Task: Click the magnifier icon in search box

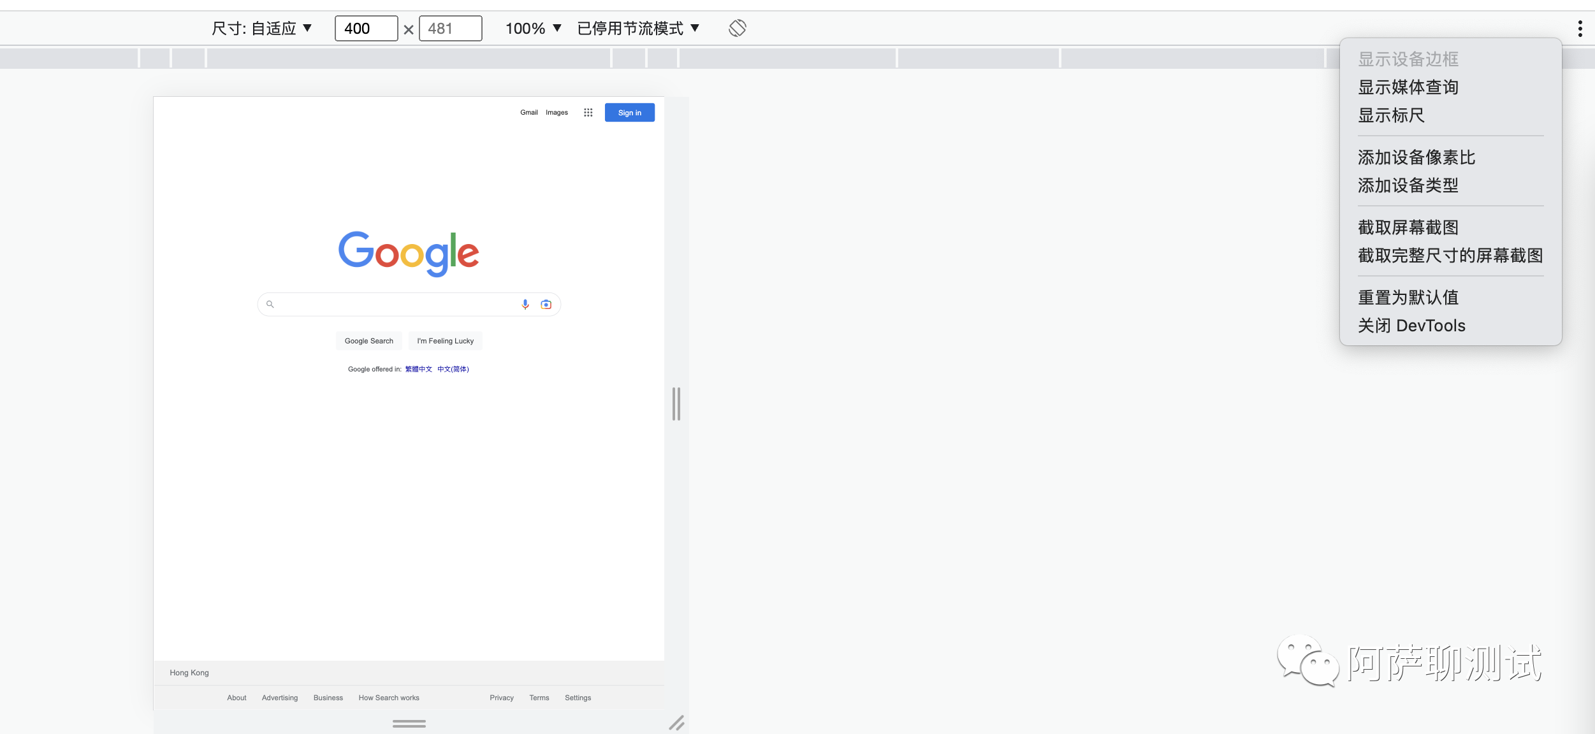Action: click(270, 305)
